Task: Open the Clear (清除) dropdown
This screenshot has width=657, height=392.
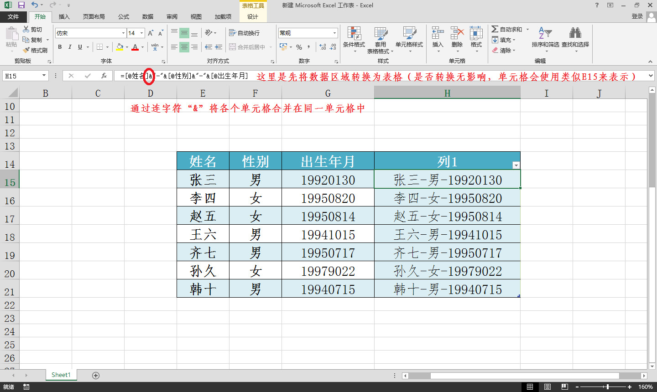Action: [x=504, y=50]
